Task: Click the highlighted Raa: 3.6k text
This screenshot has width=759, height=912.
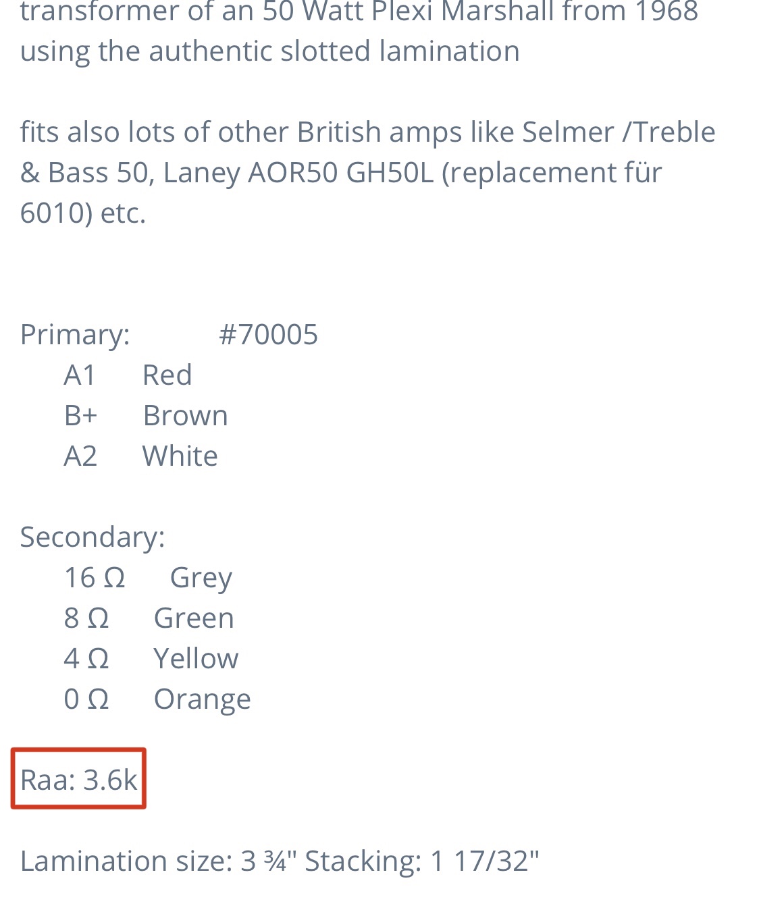Action: (78, 780)
